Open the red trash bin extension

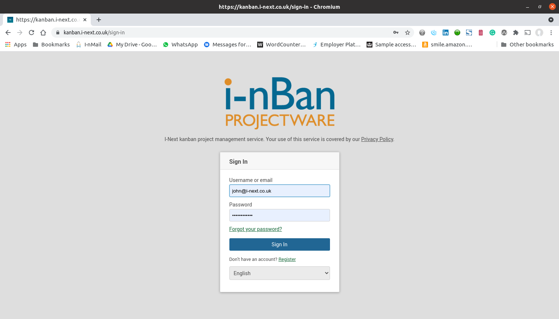click(481, 33)
